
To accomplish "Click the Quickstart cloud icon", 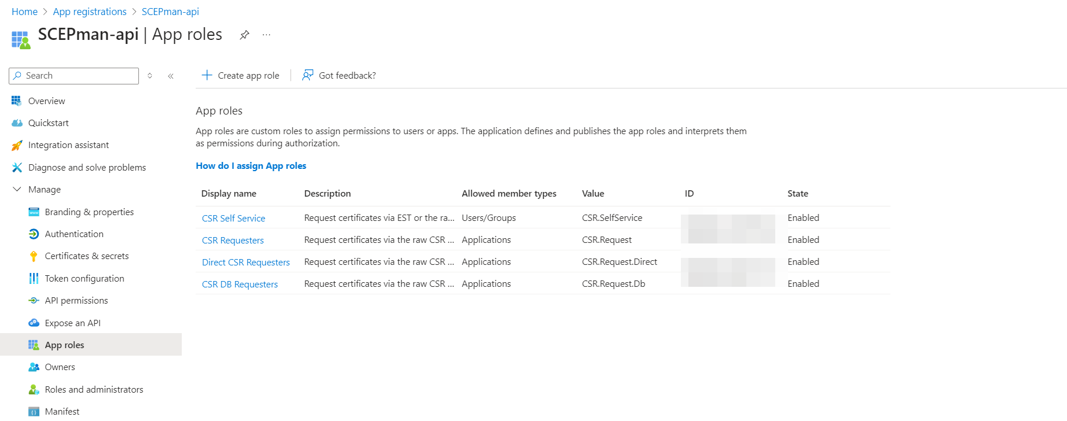I will (17, 123).
